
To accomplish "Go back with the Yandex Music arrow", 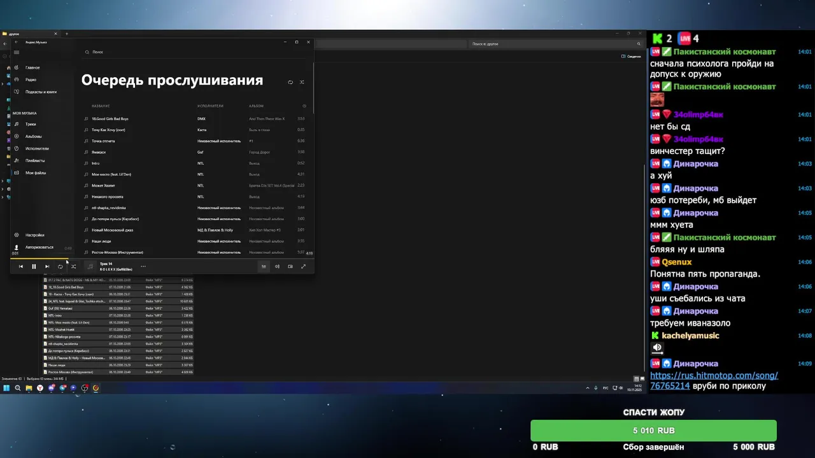I will 17,43.
